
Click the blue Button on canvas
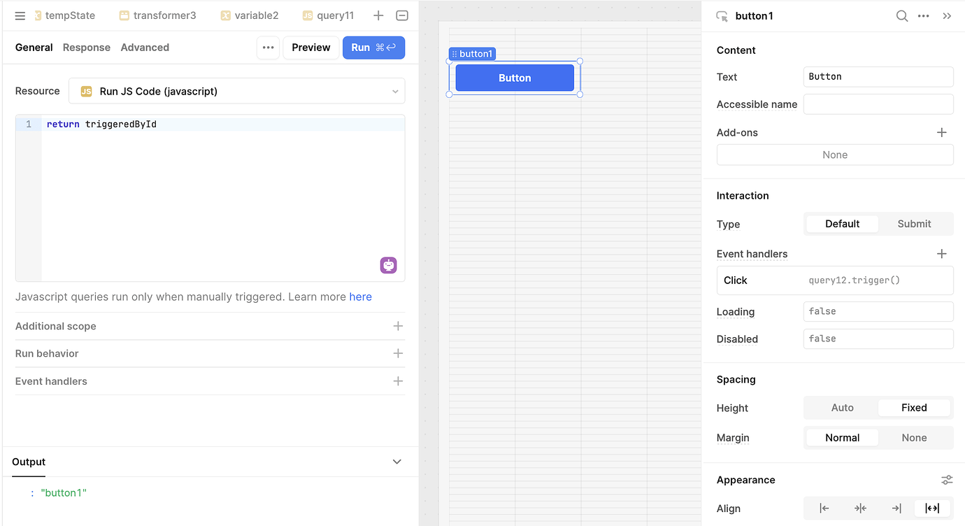tap(515, 78)
